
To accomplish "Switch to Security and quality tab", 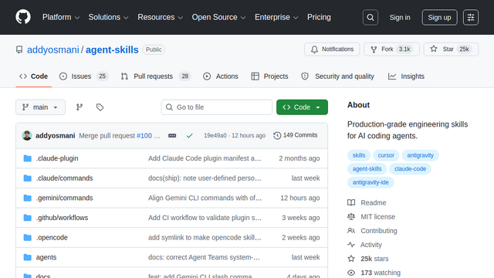I will [338, 76].
